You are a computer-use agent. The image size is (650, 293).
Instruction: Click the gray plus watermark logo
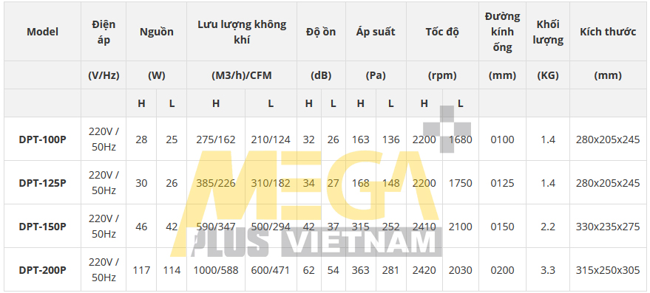[447, 128]
